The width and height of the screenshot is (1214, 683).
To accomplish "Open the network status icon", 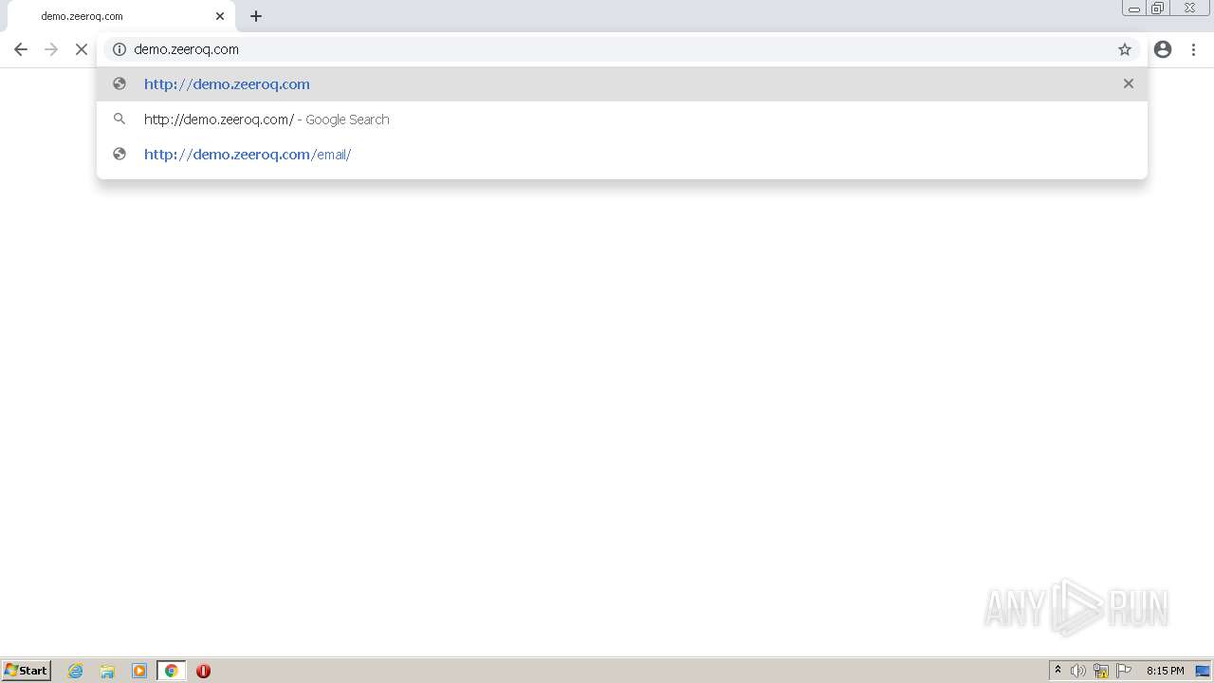I will click(x=1101, y=671).
